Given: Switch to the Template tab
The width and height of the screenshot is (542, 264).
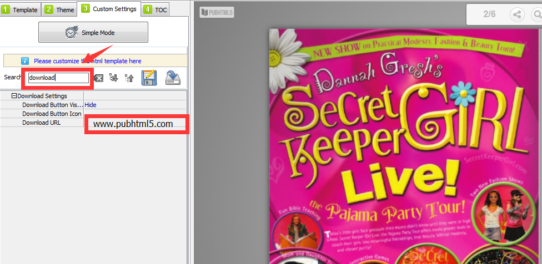Looking at the screenshot, I should [x=21, y=9].
